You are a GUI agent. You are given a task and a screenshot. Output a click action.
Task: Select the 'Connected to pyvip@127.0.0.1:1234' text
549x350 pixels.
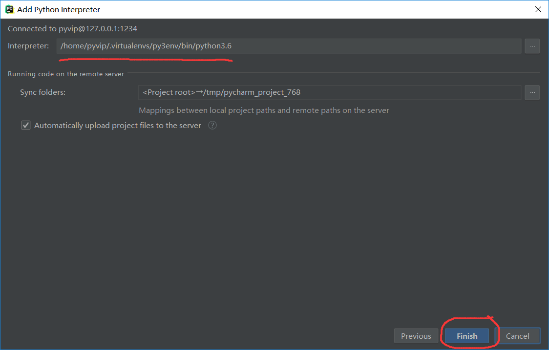72,29
